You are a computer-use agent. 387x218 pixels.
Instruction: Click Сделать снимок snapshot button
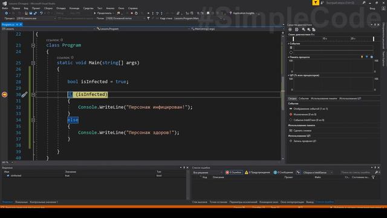click(x=301, y=131)
